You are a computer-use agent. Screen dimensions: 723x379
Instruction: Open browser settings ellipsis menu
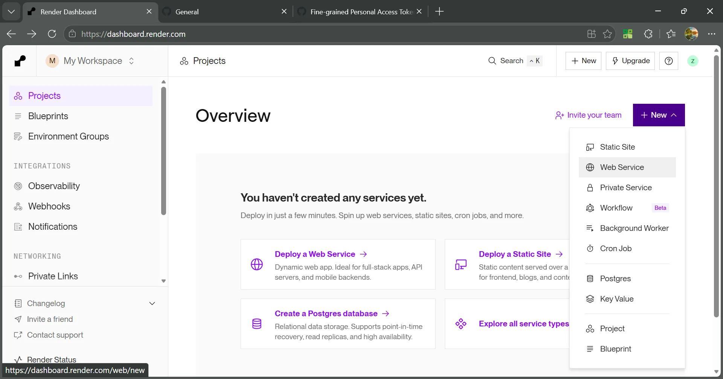(x=711, y=34)
